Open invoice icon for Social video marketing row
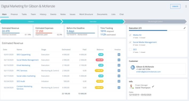This screenshot has width=189, height=101. tap(119, 76)
